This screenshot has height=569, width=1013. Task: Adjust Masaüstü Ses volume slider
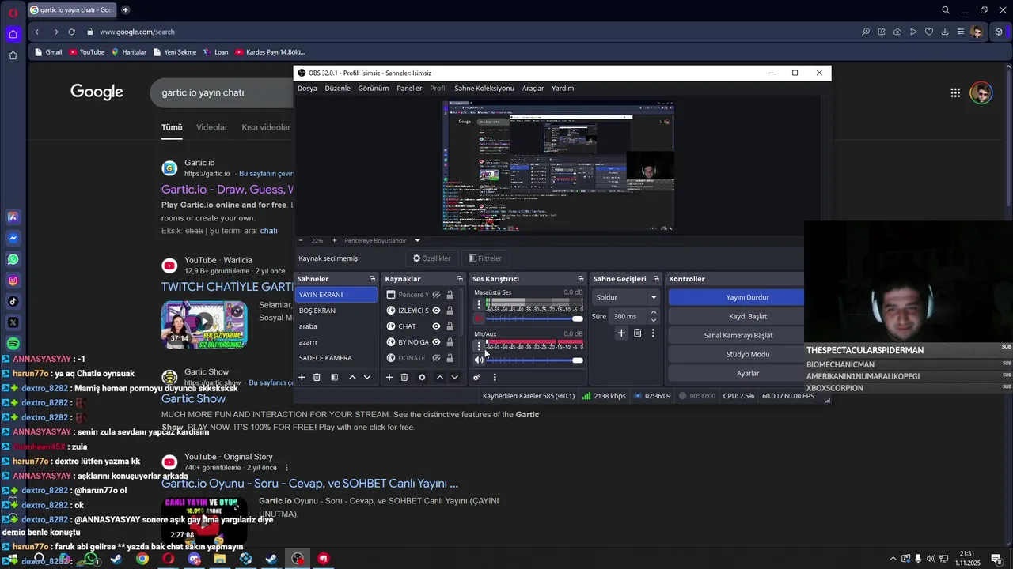pyautogui.click(x=534, y=318)
